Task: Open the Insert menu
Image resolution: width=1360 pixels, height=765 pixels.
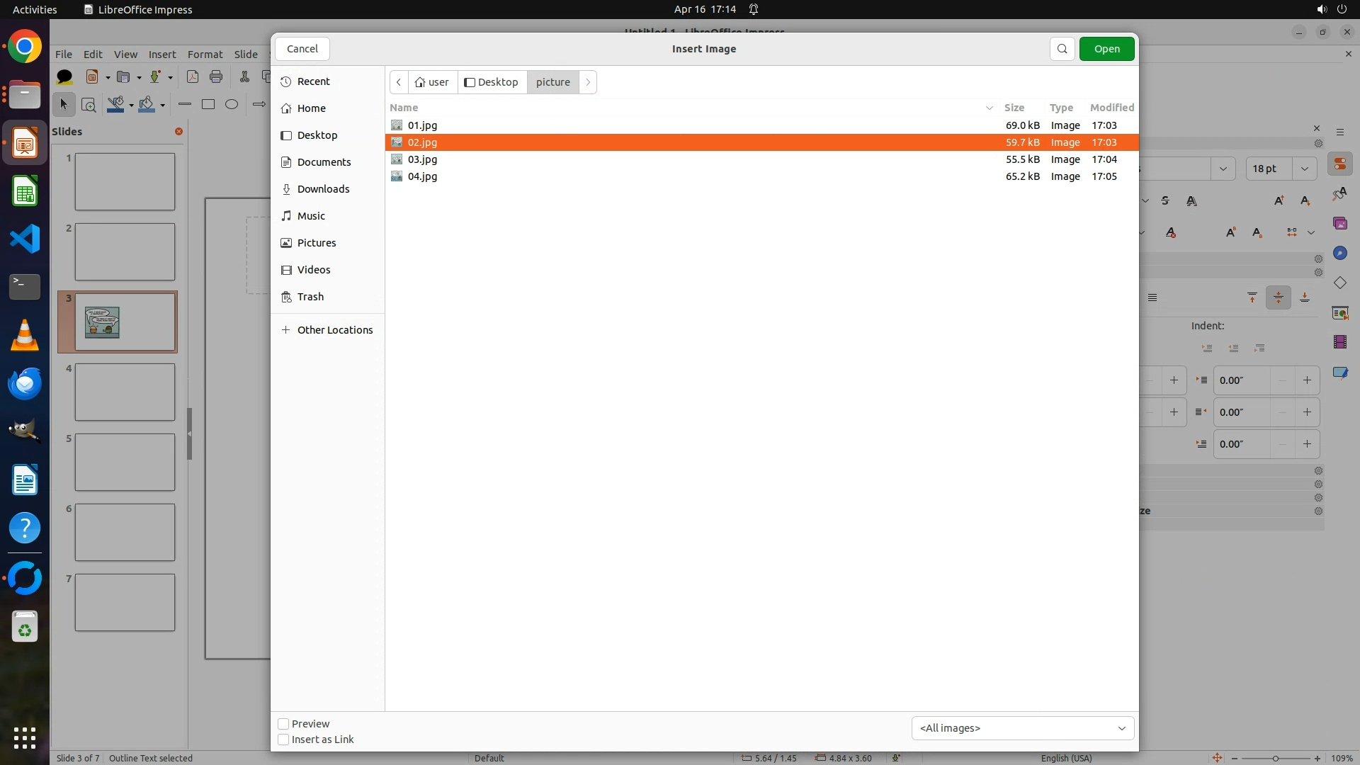Action: click(x=162, y=55)
